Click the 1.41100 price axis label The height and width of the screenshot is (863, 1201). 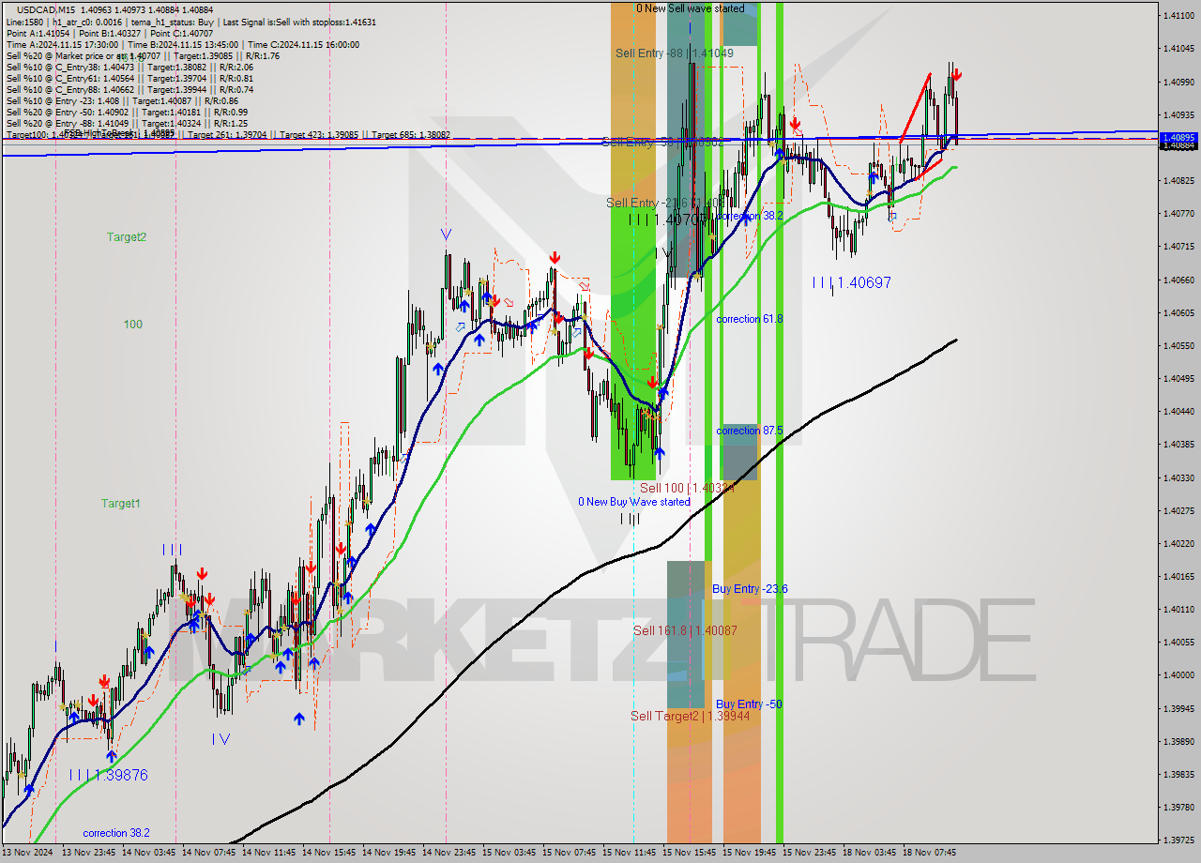[1178, 16]
